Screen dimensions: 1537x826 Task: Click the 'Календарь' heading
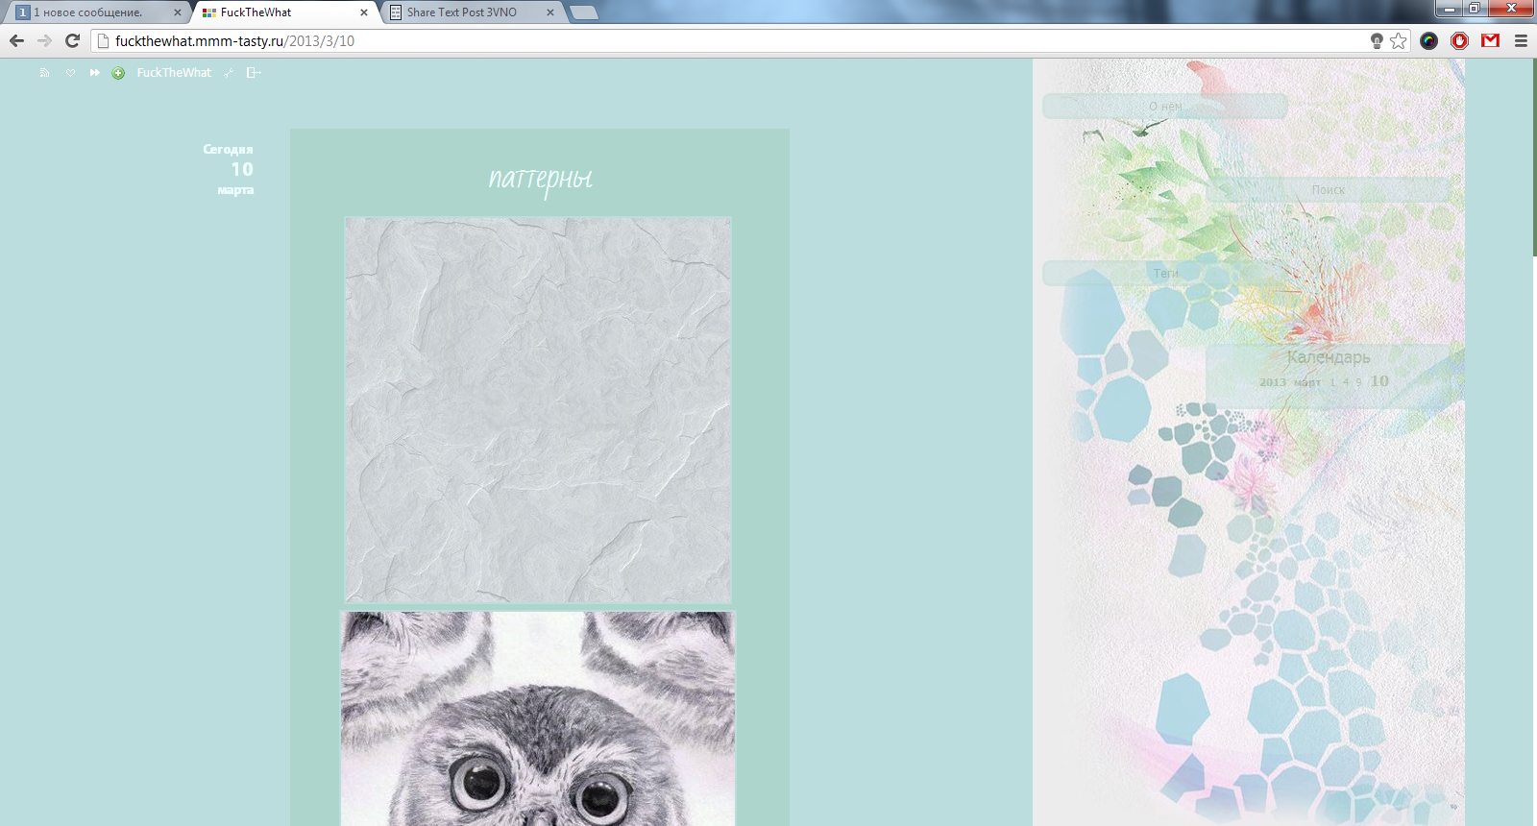[x=1329, y=357]
